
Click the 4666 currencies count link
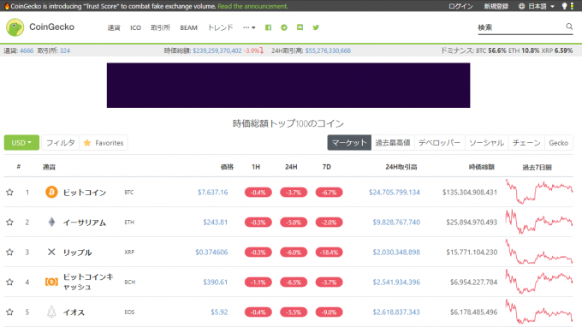(27, 51)
